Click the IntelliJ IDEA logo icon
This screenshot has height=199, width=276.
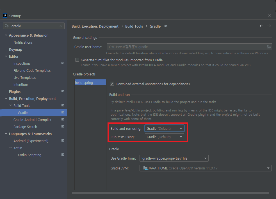pos(5,15)
